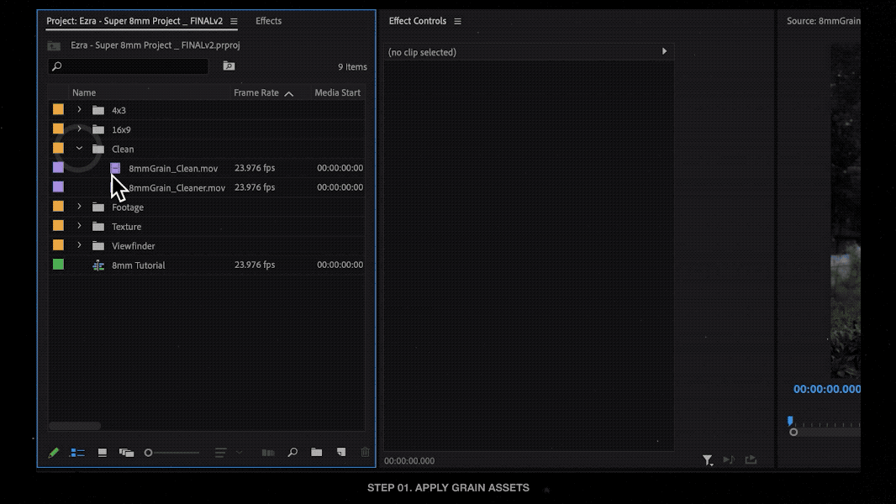The width and height of the screenshot is (896, 504).
Task: Click 23.976 fps of 8mm Tutorial
Action: click(255, 265)
